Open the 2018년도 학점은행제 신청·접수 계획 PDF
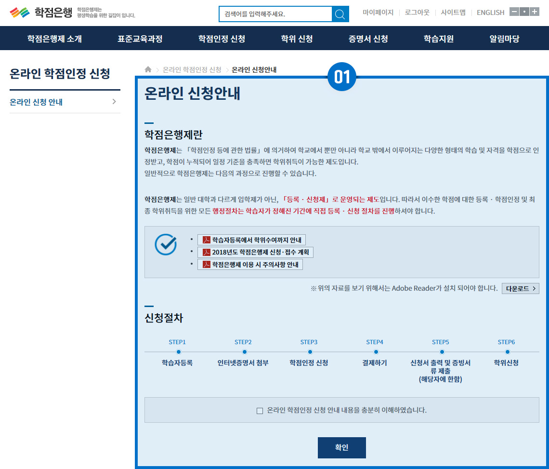Screen dimensions: 549x469 255,252
